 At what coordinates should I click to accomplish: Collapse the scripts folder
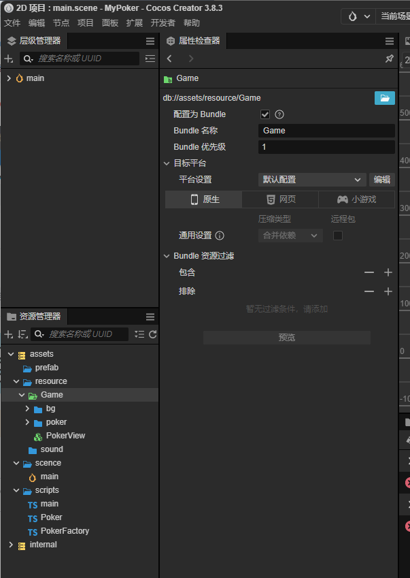pos(16,491)
